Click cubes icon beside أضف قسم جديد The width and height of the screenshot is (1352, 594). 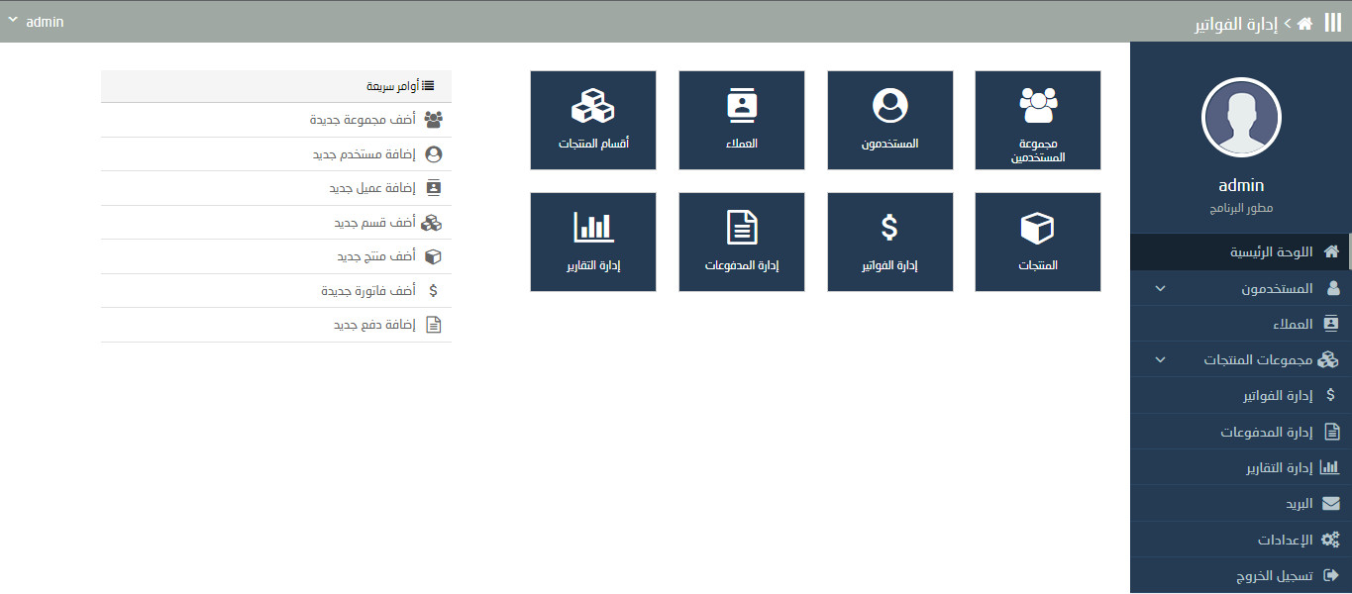(x=432, y=223)
